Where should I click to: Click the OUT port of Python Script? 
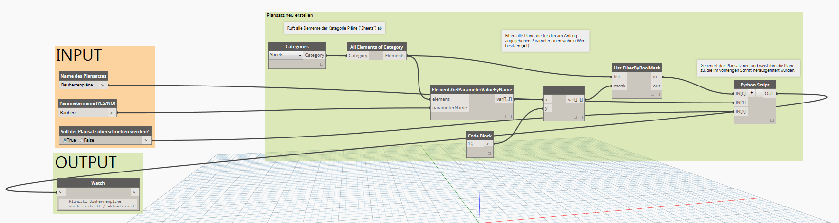tap(769, 93)
